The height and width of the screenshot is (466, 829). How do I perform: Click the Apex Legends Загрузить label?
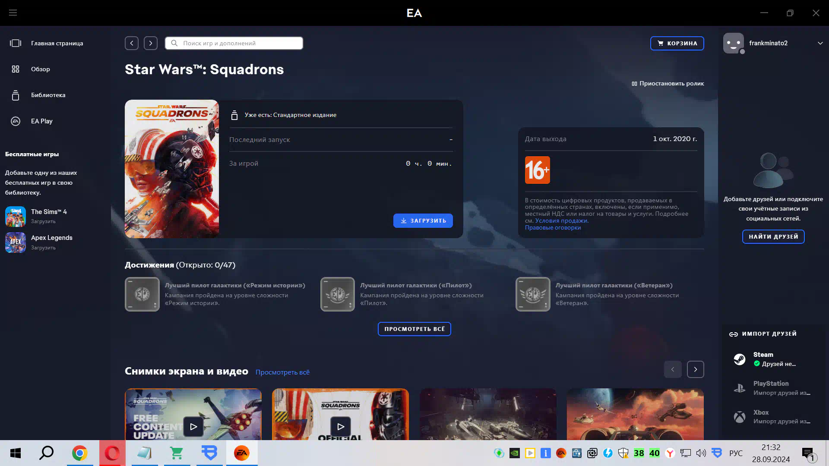click(x=43, y=248)
